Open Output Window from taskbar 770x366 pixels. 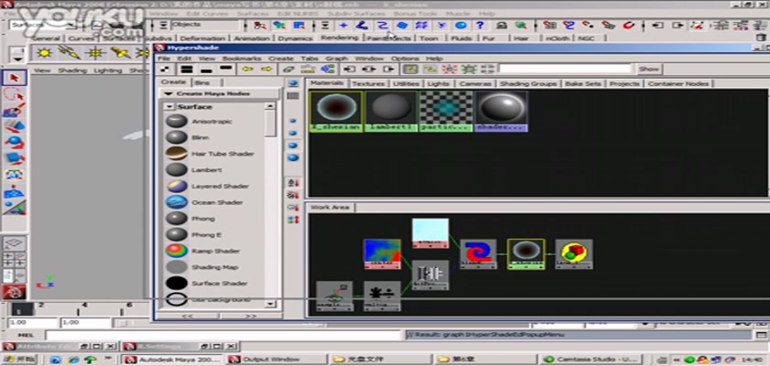pos(277,360)
